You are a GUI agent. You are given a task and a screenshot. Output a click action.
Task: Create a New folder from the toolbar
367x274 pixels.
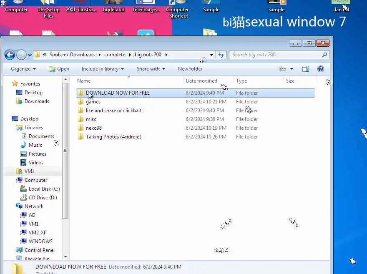click(x=190, y=69)
